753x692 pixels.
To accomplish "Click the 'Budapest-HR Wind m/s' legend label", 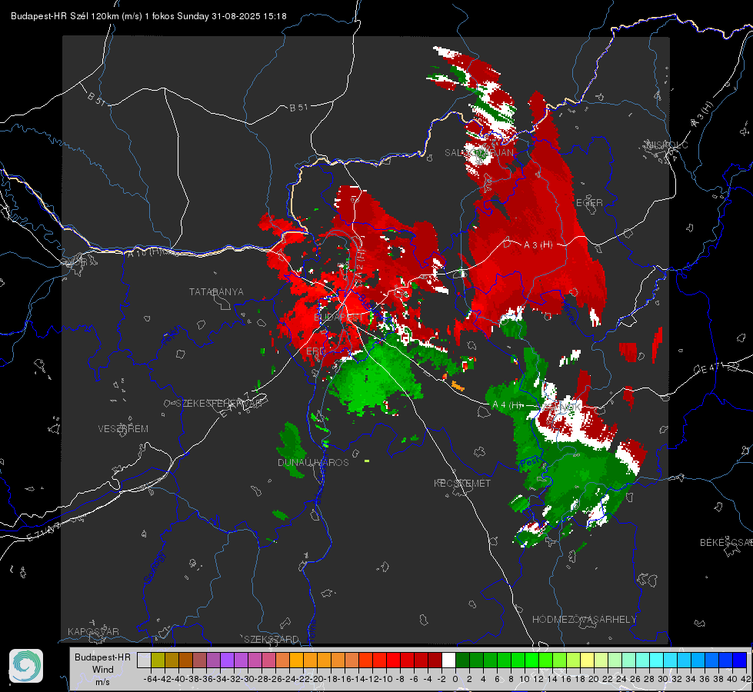I will [103, 670].
